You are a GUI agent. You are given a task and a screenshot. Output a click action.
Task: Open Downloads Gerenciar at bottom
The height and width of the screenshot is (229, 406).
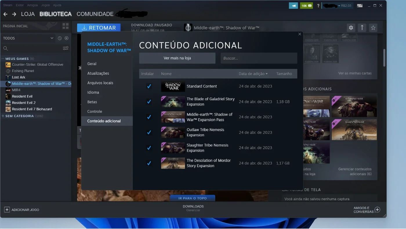(193, 208)
